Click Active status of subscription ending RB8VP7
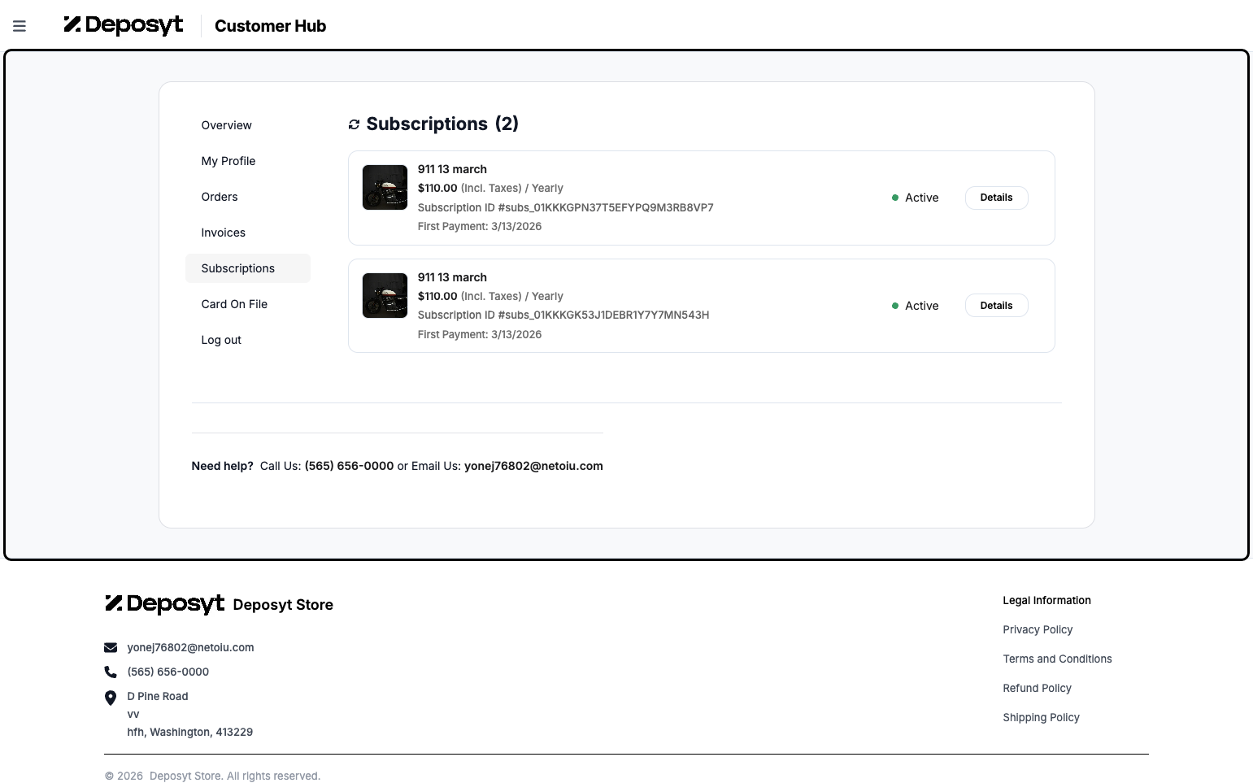Image resolution: width=1253 pixels, height=783 pixels. [915, 198]
